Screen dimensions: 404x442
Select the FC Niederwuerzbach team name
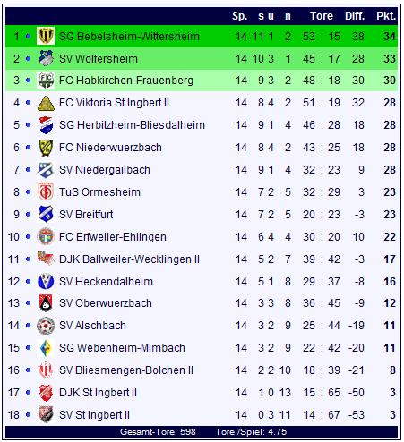[x=110, y=148]
